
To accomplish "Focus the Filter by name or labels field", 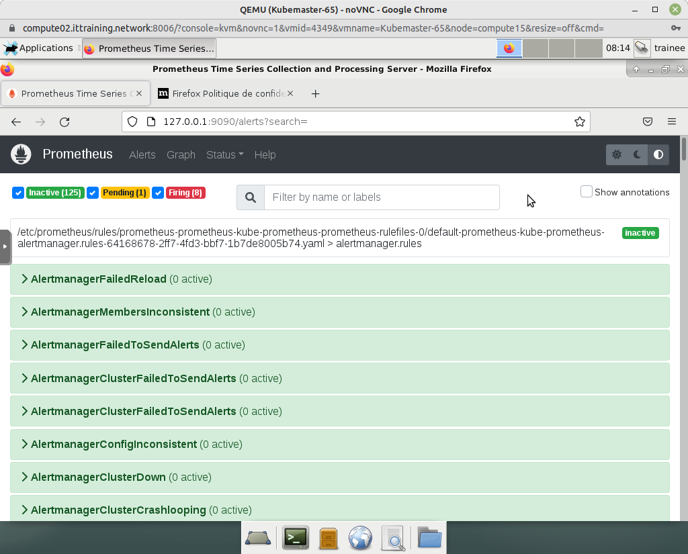I will click(381, 197).
